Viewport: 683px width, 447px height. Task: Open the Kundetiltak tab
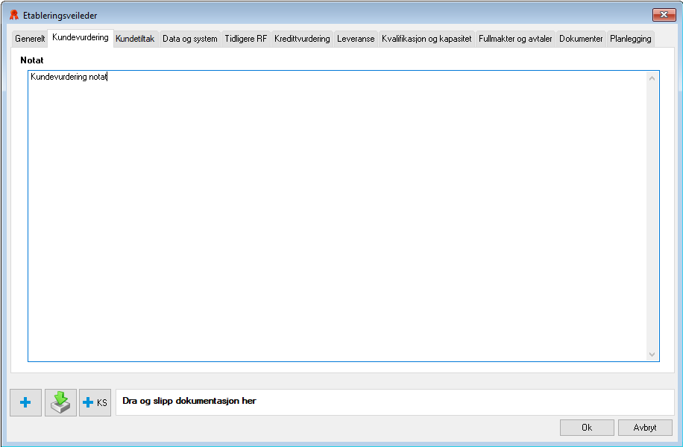135,39
